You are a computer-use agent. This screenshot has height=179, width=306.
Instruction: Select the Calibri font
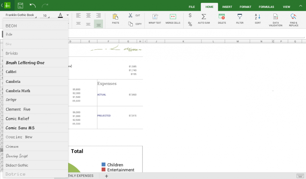(x=36, y=72)
